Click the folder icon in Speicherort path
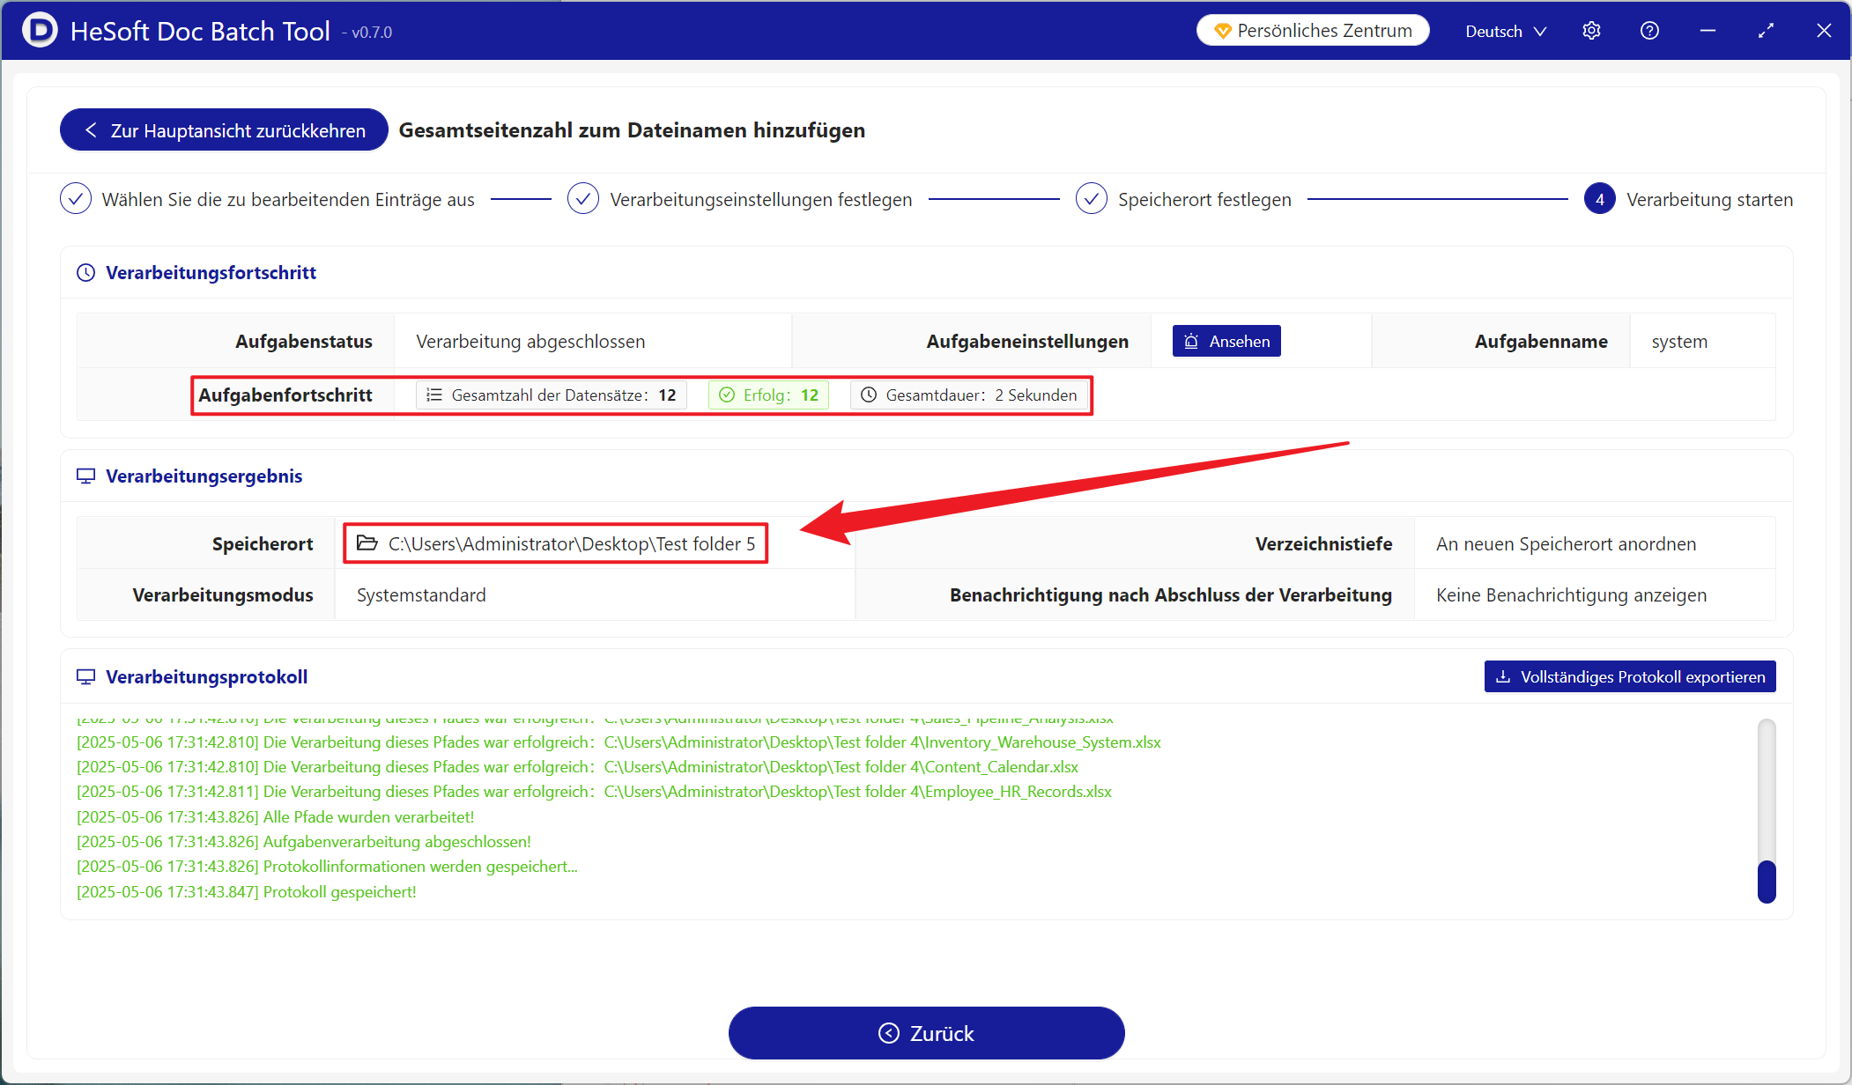 click(367, 543)
